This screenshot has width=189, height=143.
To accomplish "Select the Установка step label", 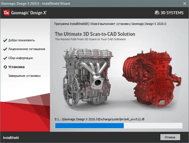I will tap(16, 67).
